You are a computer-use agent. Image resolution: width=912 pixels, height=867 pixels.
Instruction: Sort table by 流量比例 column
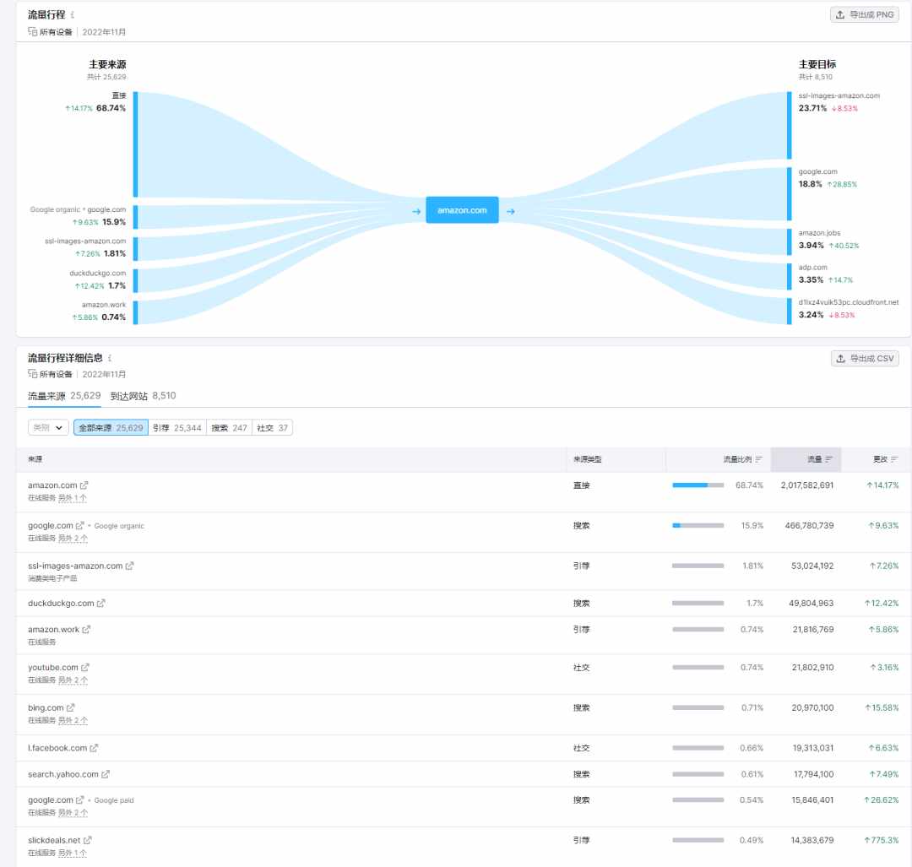pos(742,459)
